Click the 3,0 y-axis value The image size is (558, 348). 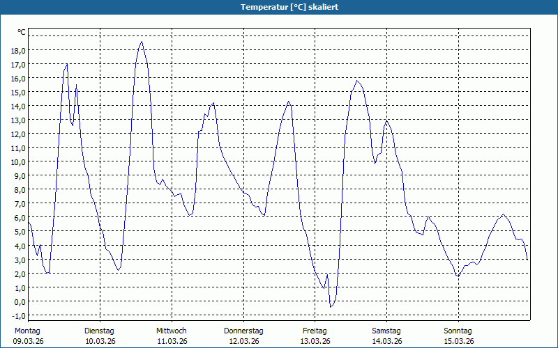(20, 260)
